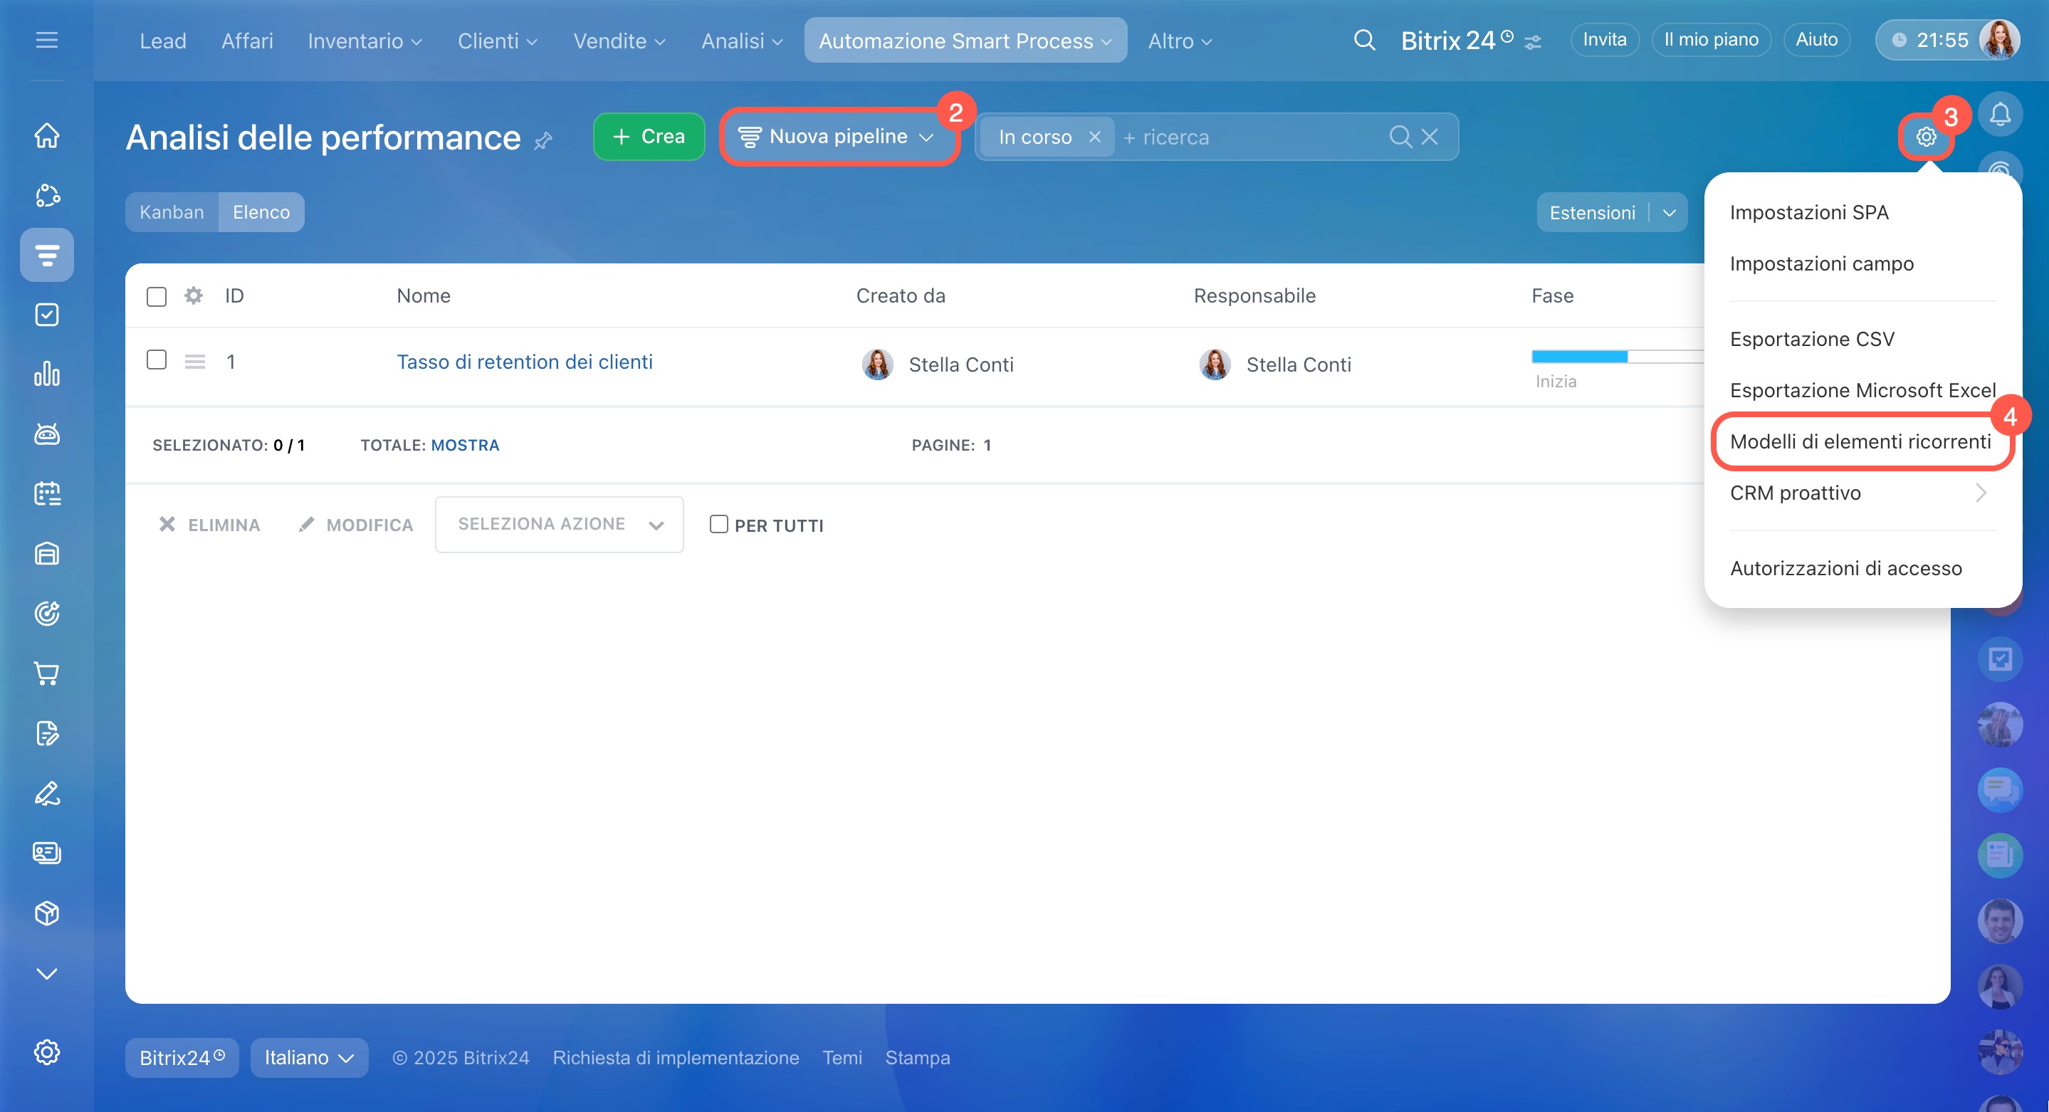This screenshot has width=2049, height=1112.
Task: Open the hamburger menu icon top left
Action: pos(47,40)
